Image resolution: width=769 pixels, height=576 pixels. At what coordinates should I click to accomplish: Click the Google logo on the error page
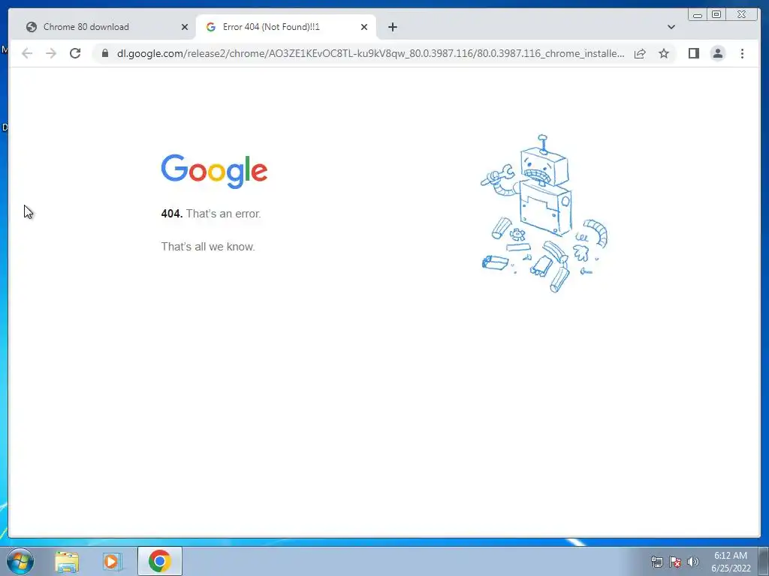coord(214,172)
